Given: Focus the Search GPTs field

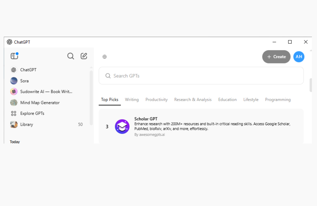Looking at the screenshot, I should 201,76.
